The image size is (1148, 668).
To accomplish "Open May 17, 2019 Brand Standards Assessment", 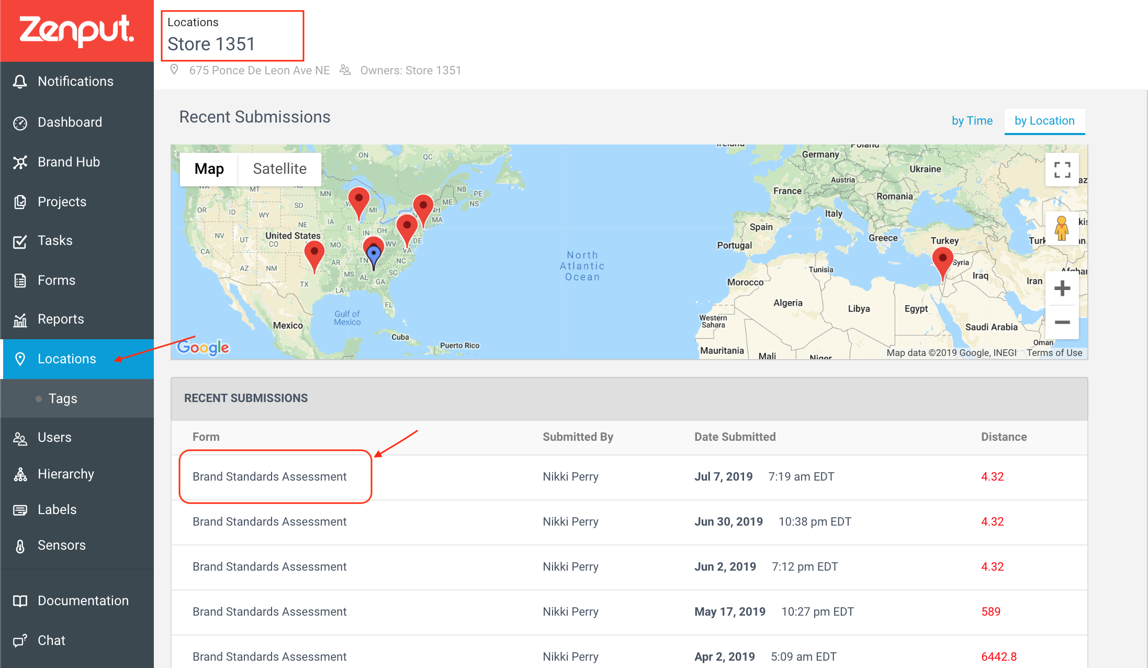I will pyautogui.click(x=269, y=612).
